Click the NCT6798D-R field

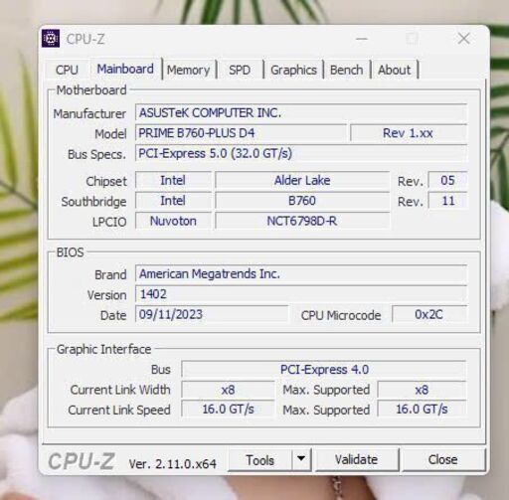302,221
